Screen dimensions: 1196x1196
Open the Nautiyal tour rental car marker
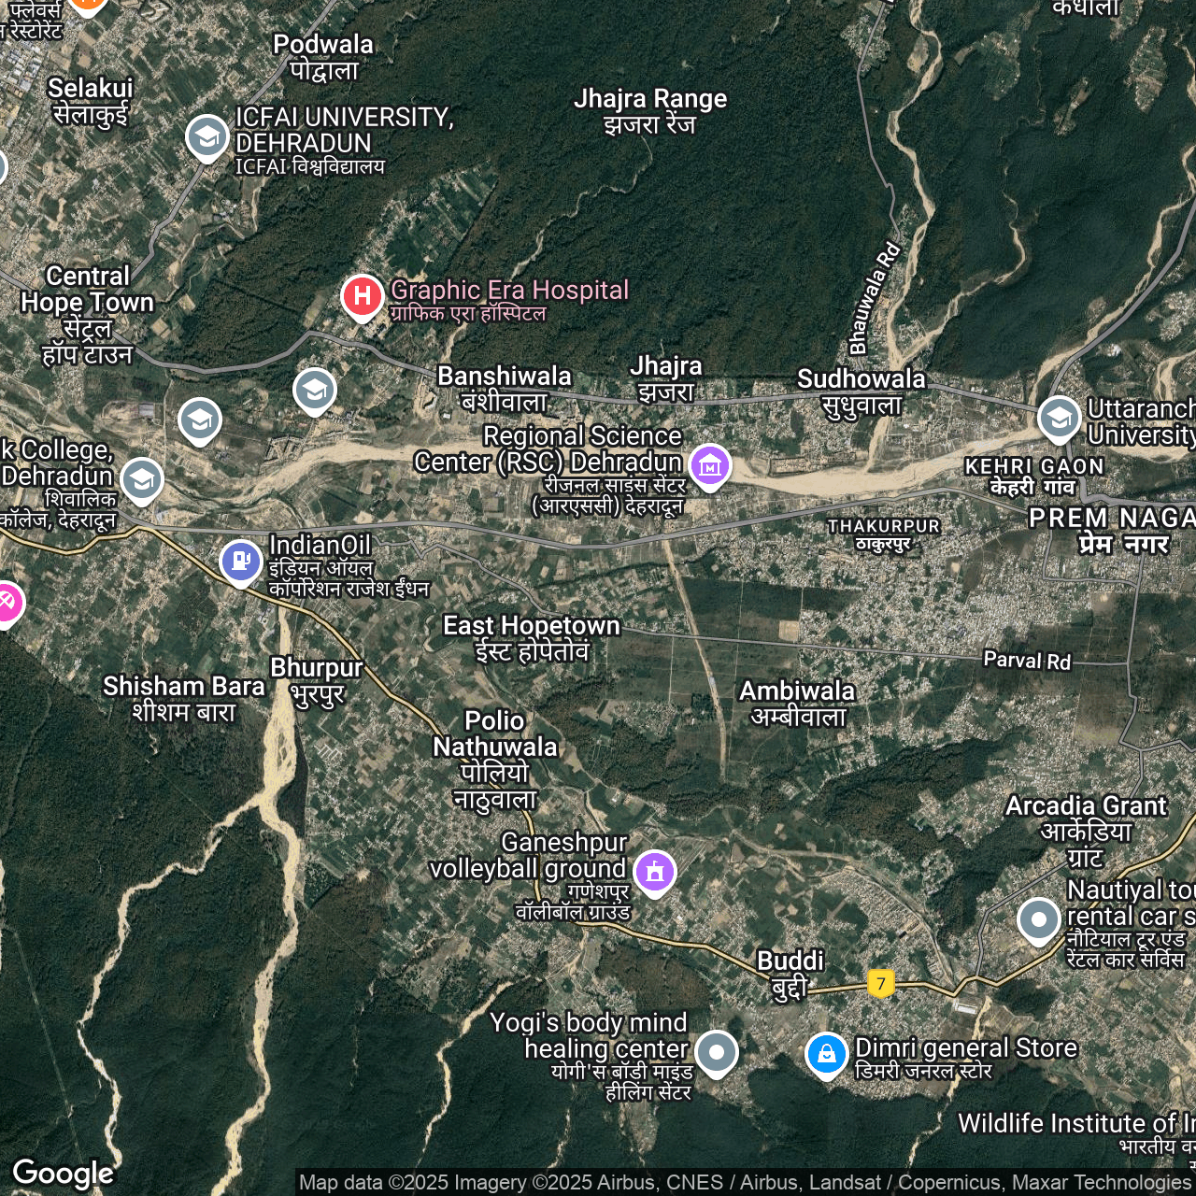(1038, 919)
